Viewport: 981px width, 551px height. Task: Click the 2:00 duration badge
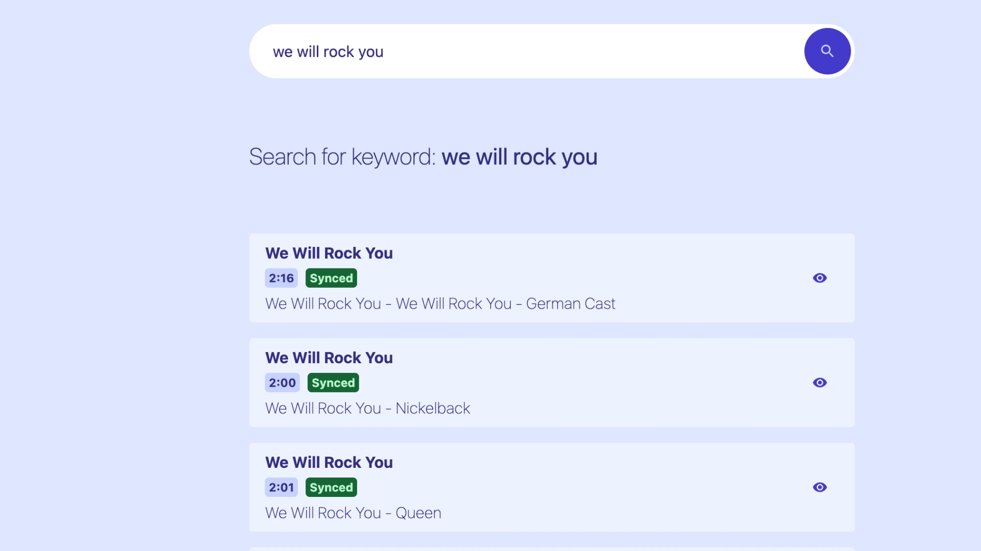(x=282, y=383)
